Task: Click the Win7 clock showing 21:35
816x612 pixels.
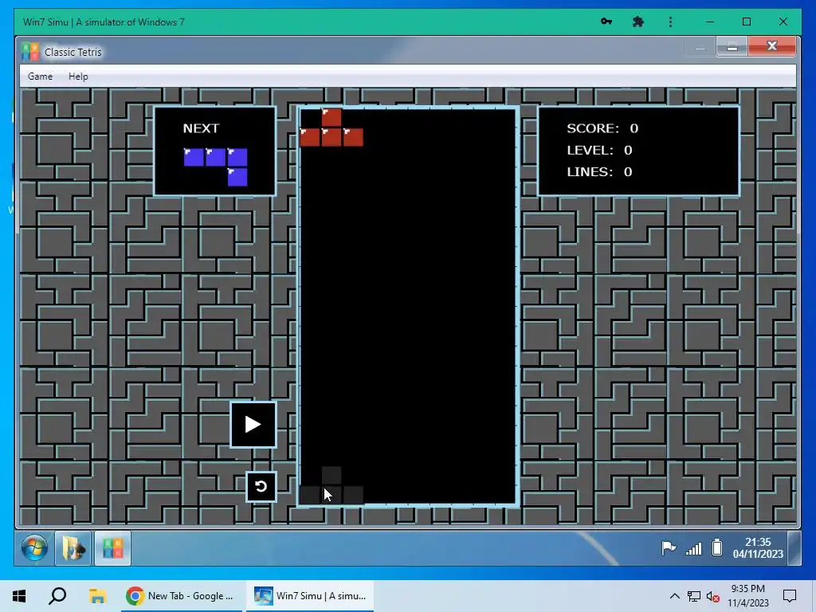Action: click(x=758, y=548)
